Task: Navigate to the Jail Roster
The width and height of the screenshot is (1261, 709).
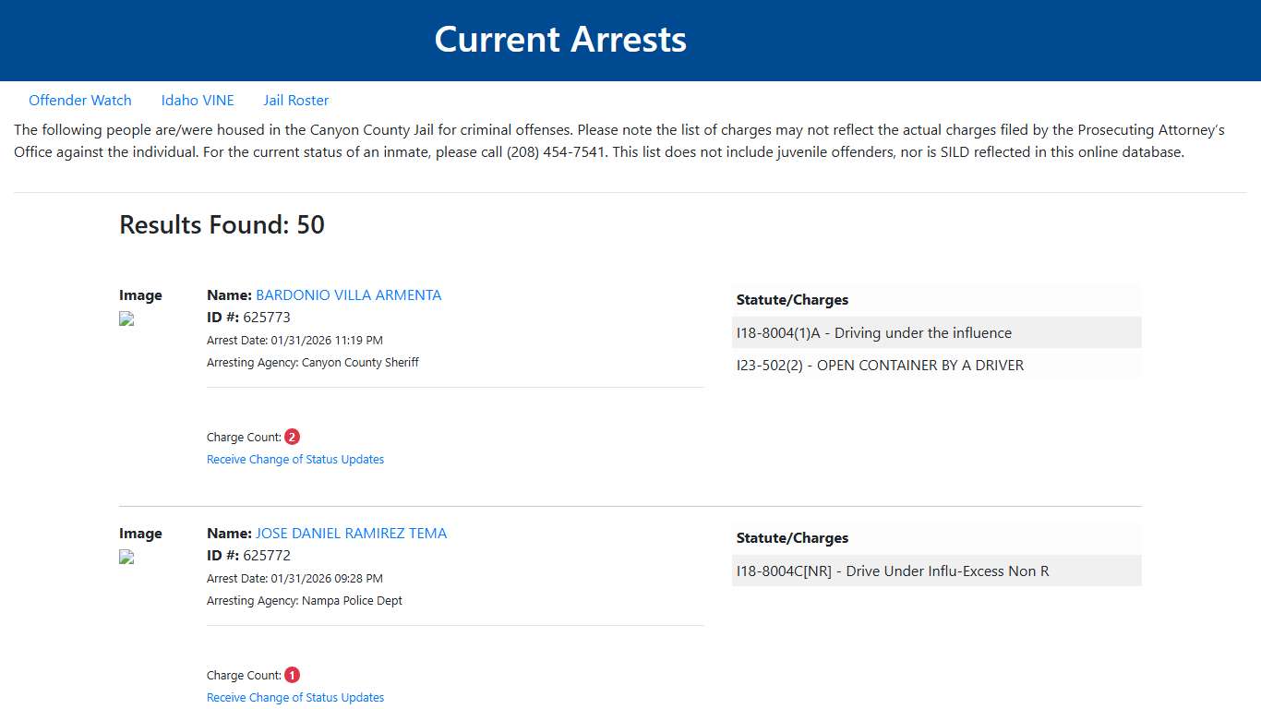Action: click(295, 100)
